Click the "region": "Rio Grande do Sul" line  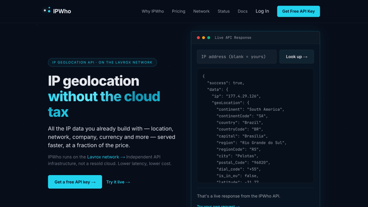coord(252,143)
